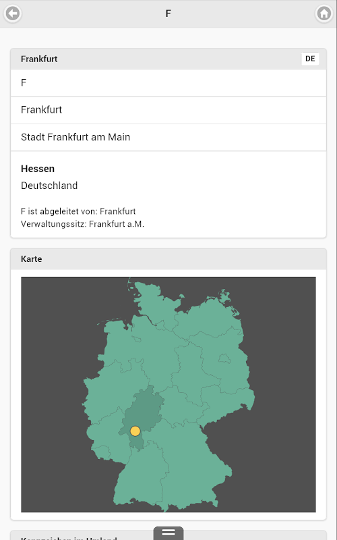Screen dimensions: 337x540
Task: Tap 'F ist abgeleitet von: Frankfurt' text
Action: pyautogui.click(x=78, y=211)
